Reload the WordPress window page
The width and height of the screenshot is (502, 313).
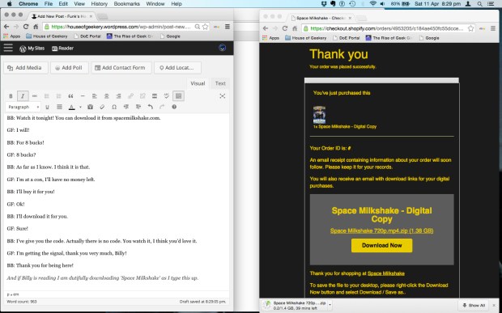coord(26,27)
